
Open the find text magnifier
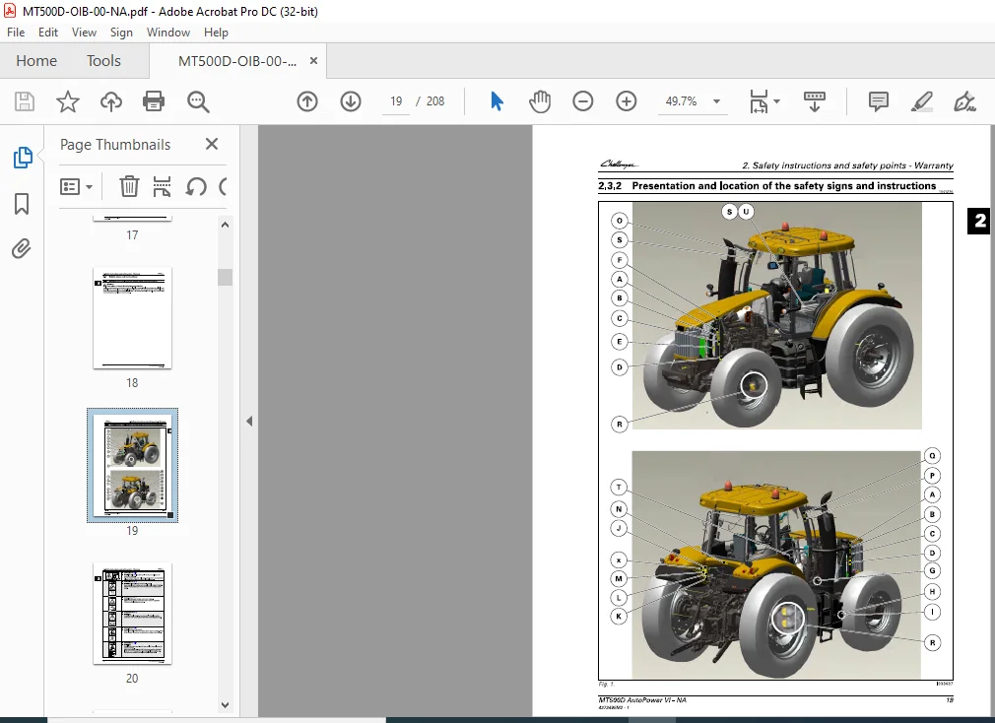tap(198, 101)
